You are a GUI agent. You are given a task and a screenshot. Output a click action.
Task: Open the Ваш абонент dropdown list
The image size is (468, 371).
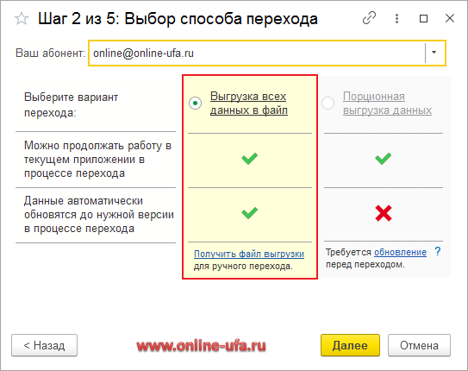coord(434,53)
